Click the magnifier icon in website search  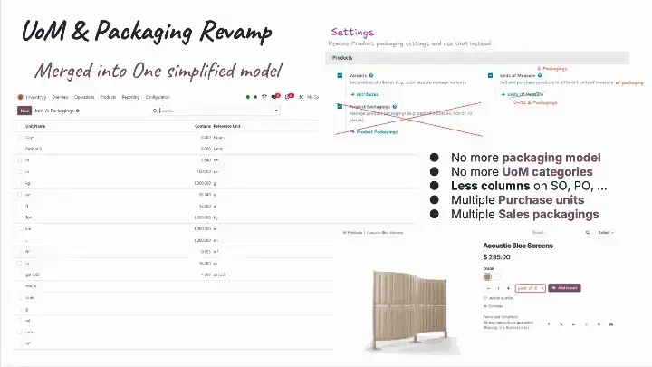click(589, 233)
